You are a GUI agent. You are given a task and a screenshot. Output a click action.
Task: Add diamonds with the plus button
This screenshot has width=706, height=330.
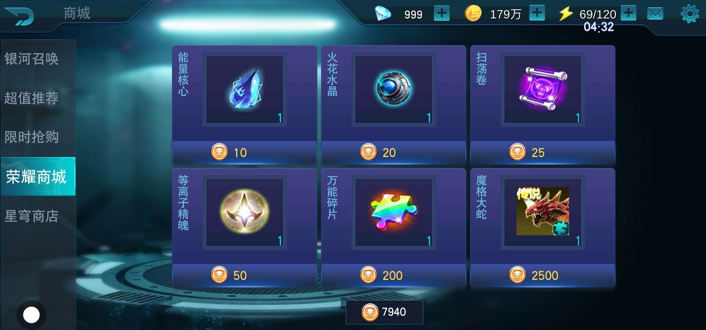click(x=442, y=13)
